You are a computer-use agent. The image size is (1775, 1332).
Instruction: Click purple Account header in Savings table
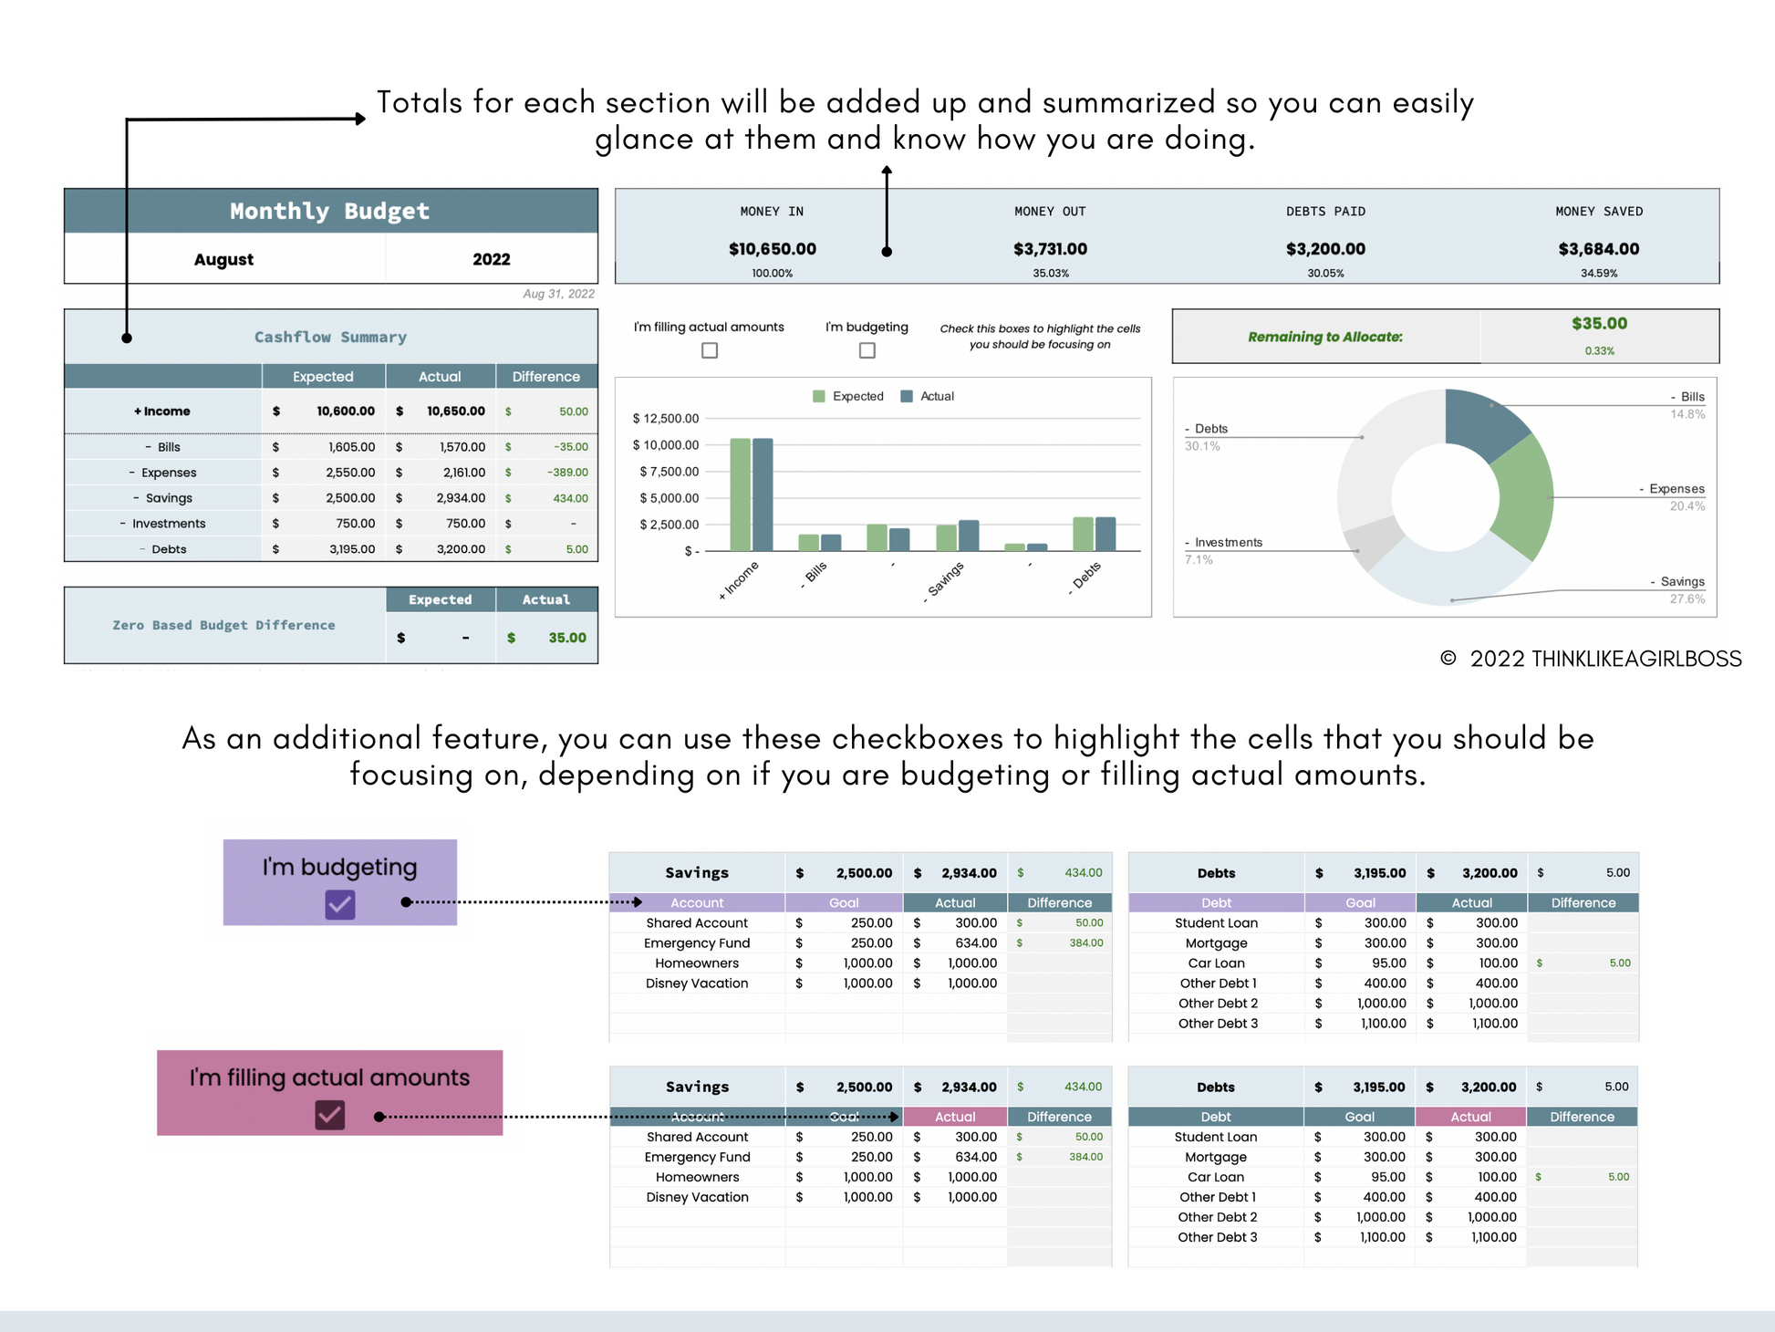[x=697, y=902]
